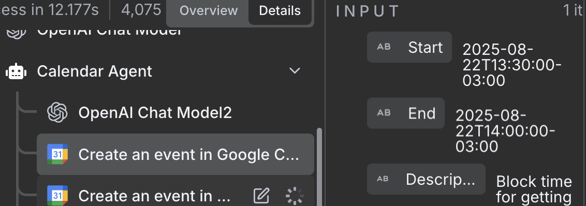The width and height of the screenshot is (586, 206).
Task: Click the AB type icon beside End
Action: tap(384, 113)
